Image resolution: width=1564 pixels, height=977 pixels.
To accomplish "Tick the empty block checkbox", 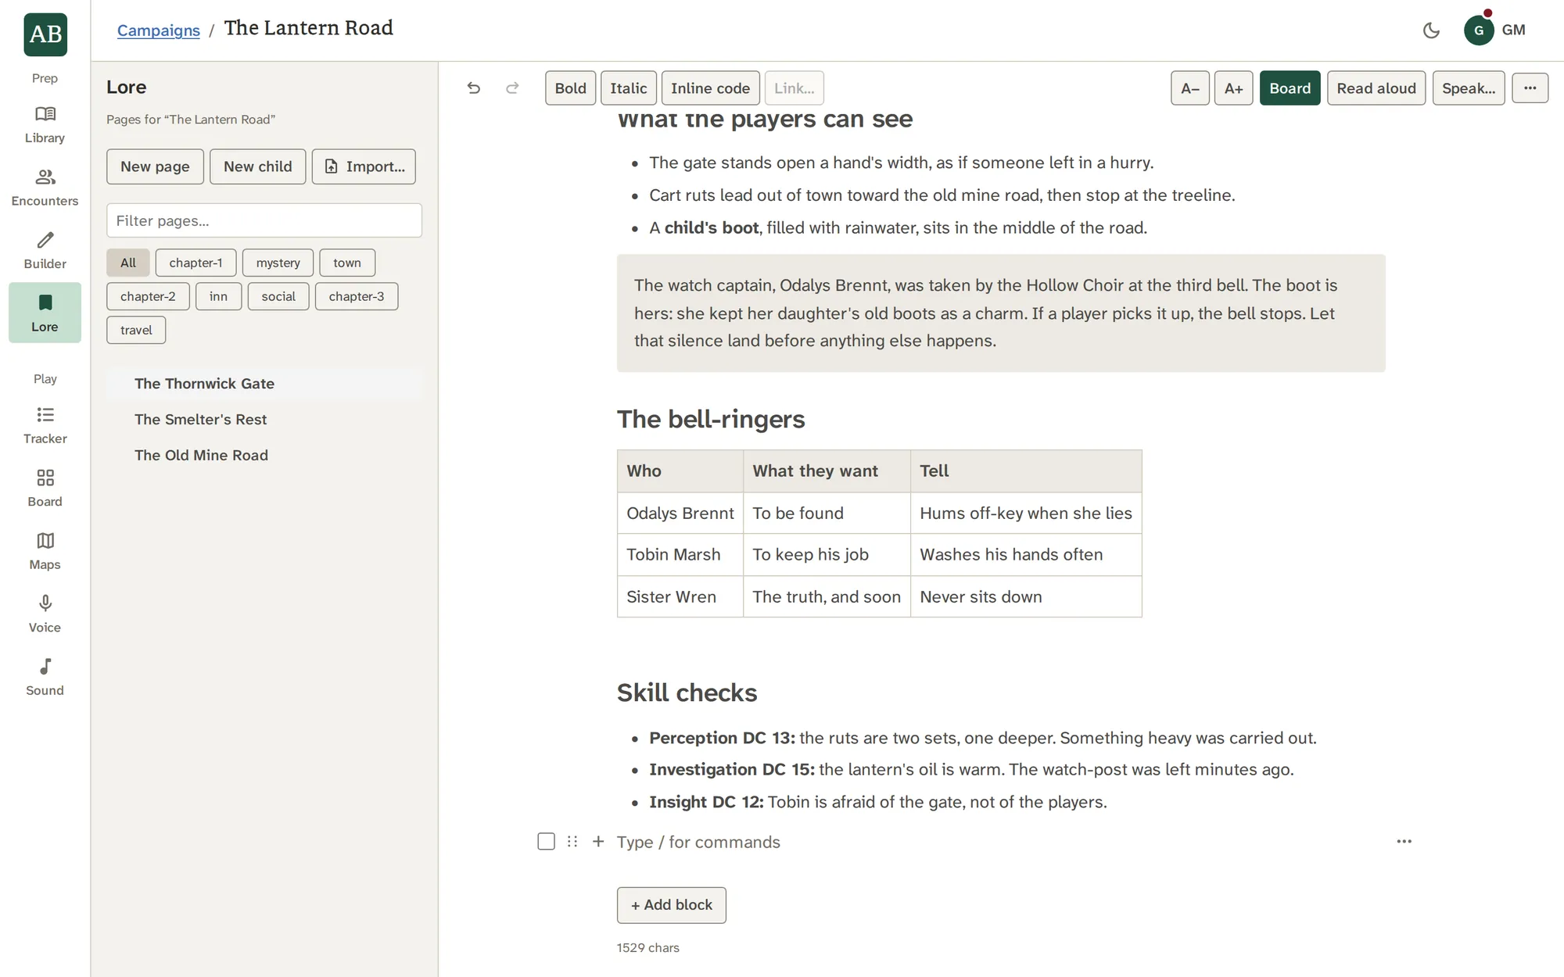I will pos(546,842).
